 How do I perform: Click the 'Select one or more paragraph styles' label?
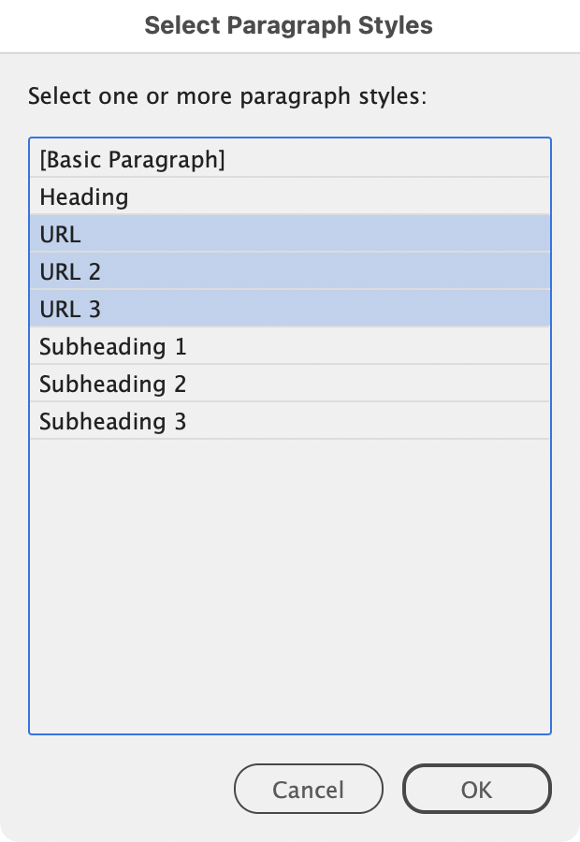pos(227,96)
